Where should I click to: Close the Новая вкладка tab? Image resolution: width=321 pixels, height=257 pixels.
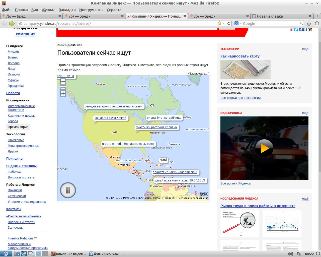tap(310, 16)
